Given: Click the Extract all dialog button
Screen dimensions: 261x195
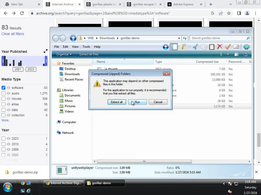Looking at the screenshot, I should click(x=117, y=102).
